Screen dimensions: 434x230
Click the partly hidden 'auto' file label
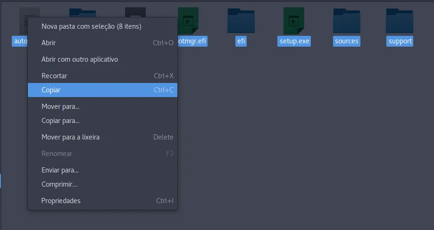click(20, 41)
